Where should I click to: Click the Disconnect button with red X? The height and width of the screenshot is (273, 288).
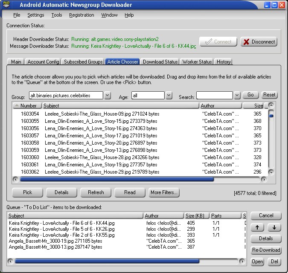259,42
